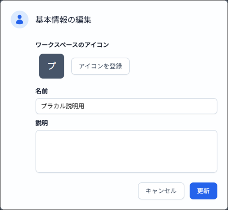Click the dark プ workspace icon tile
Screen dimensions: 228x210
pyautogui.click(x=52, y=66)
